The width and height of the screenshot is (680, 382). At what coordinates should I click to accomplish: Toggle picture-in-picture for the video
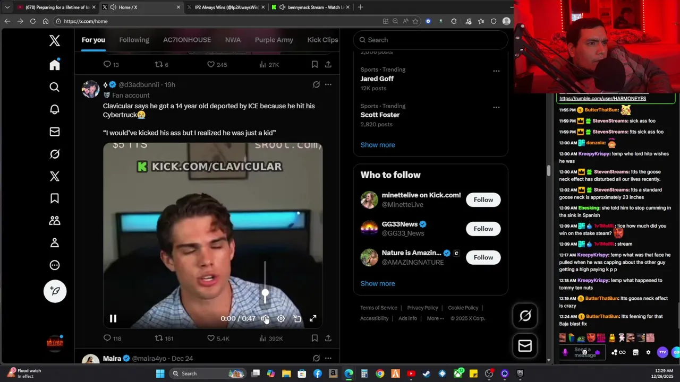click(x=297, y=318)
